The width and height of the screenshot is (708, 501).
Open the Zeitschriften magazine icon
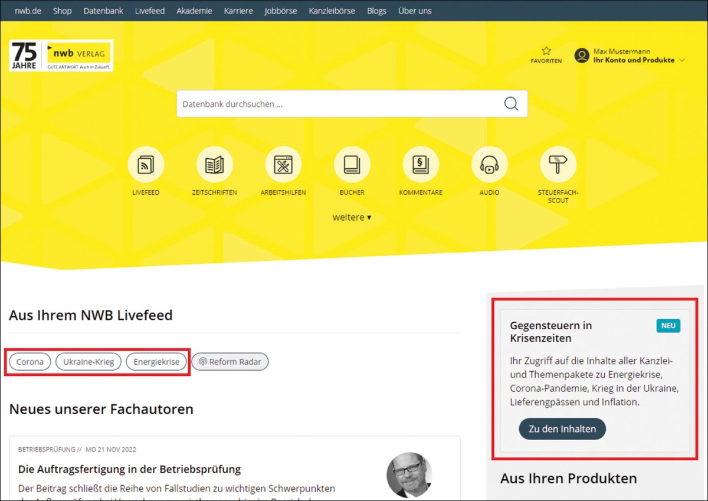214,165
